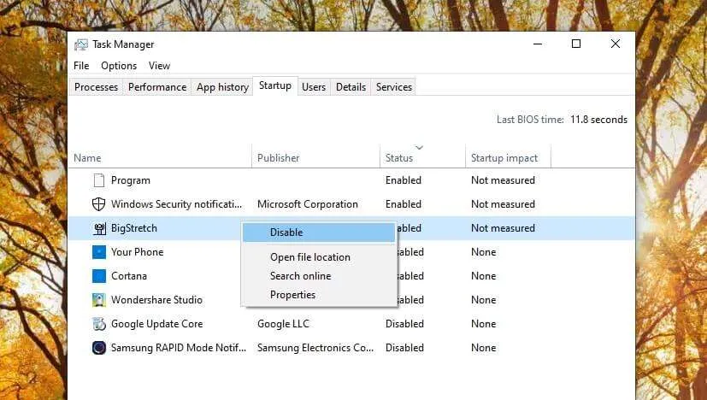Click the BigStretch app icon
Image resolution: width=707 pixels, height=400 pixels.
point(99,228)
